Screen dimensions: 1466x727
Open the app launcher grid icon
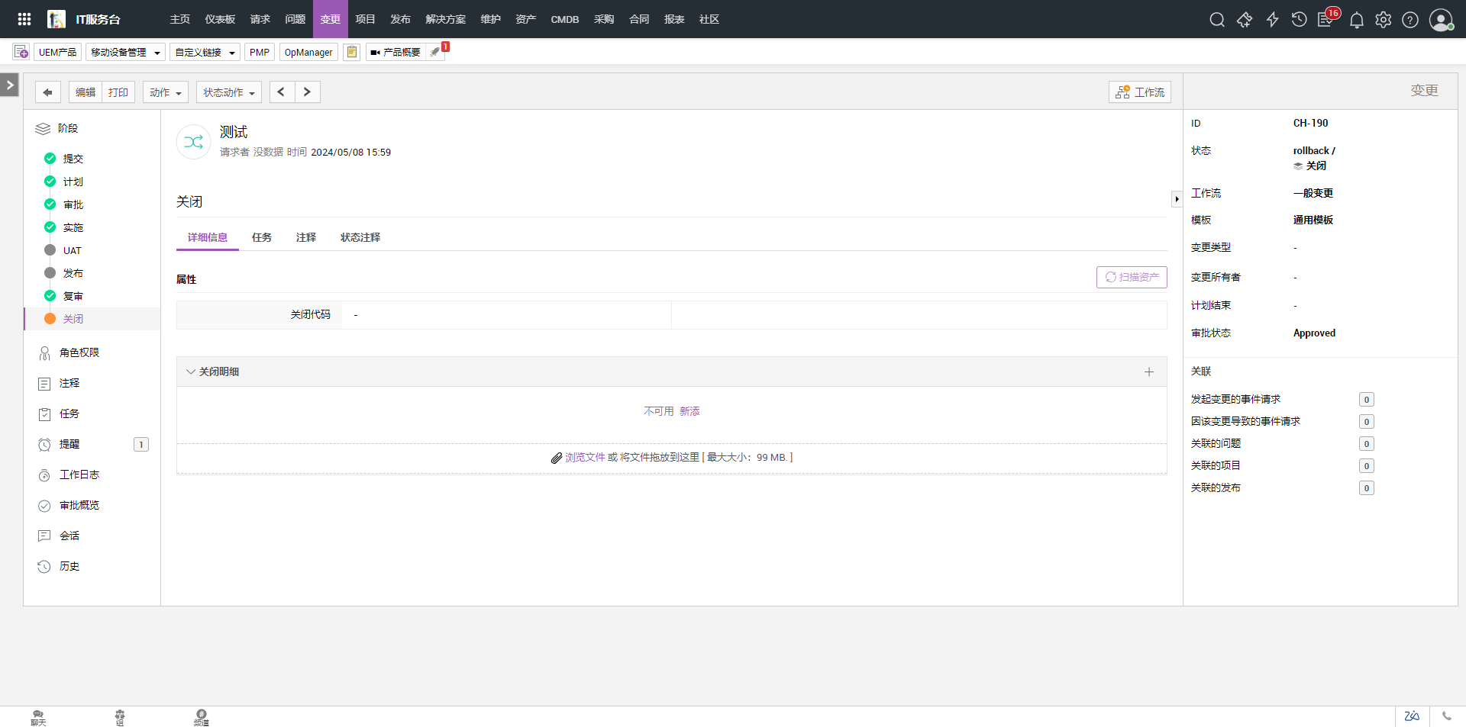tap(24, 19)
